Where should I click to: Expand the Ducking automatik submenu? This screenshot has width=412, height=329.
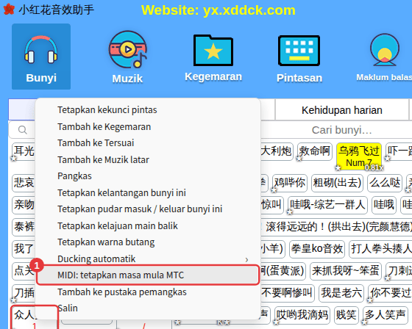click(148, 259)
